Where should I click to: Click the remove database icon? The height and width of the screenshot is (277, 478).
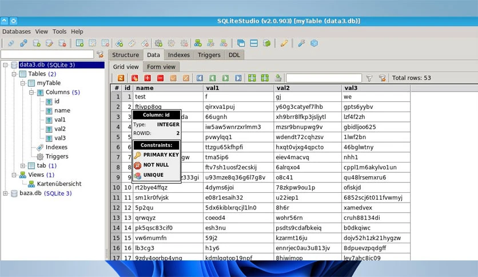(62, 43)
